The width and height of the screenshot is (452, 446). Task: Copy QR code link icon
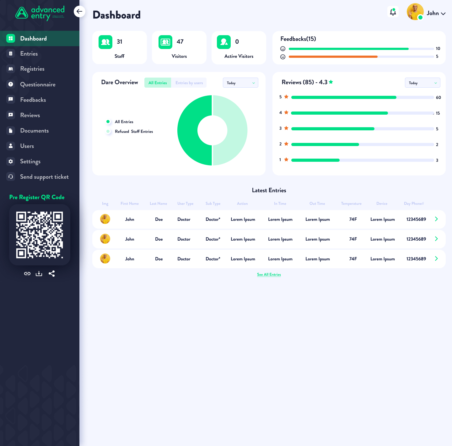pyautogui.click(x=27, y=274)
